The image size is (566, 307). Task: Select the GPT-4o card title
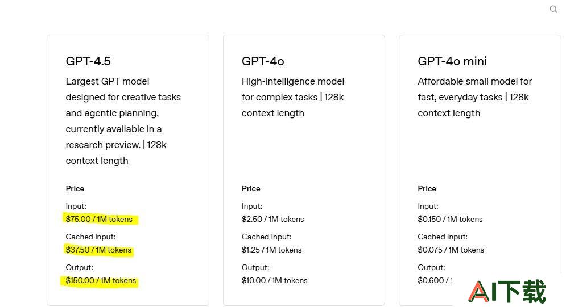[263, 61]
